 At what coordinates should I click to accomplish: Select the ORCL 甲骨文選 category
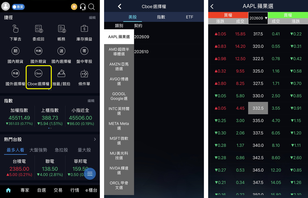[x=119, y=185]
